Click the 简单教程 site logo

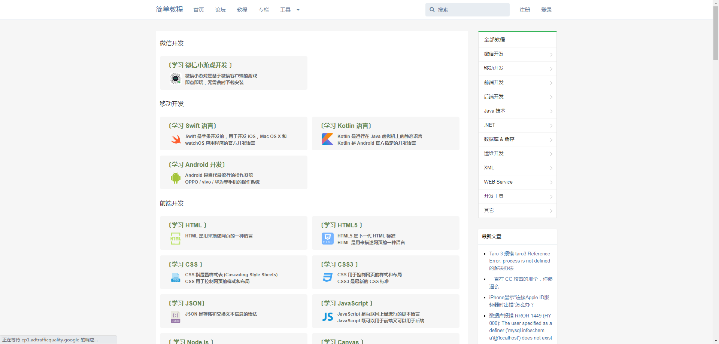click(x=169, y=9)
